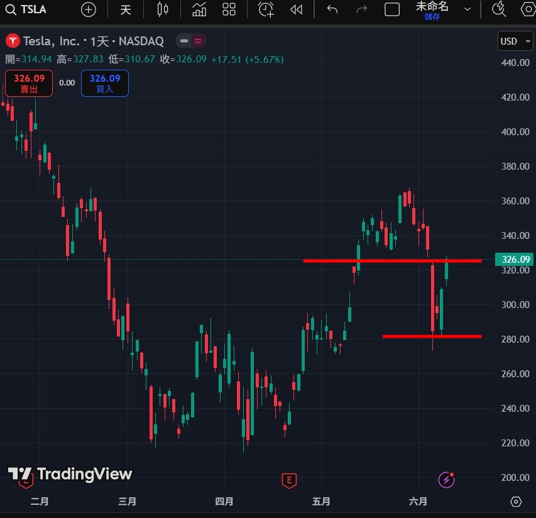Click the 326.09 current price label

click(515, 259)
